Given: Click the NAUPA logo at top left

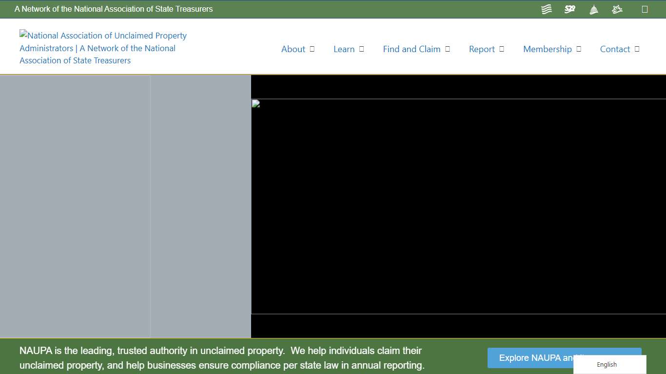Looking at the screenshot, I should [102, 48].
